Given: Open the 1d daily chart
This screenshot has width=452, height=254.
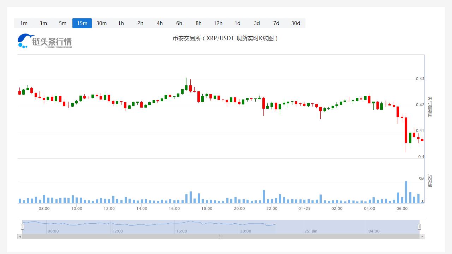Looking at the screenshot, I should coord(237,23).
